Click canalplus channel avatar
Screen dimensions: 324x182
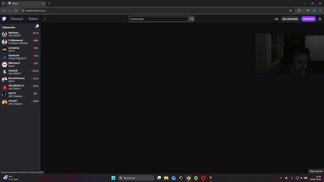[5, 49]
